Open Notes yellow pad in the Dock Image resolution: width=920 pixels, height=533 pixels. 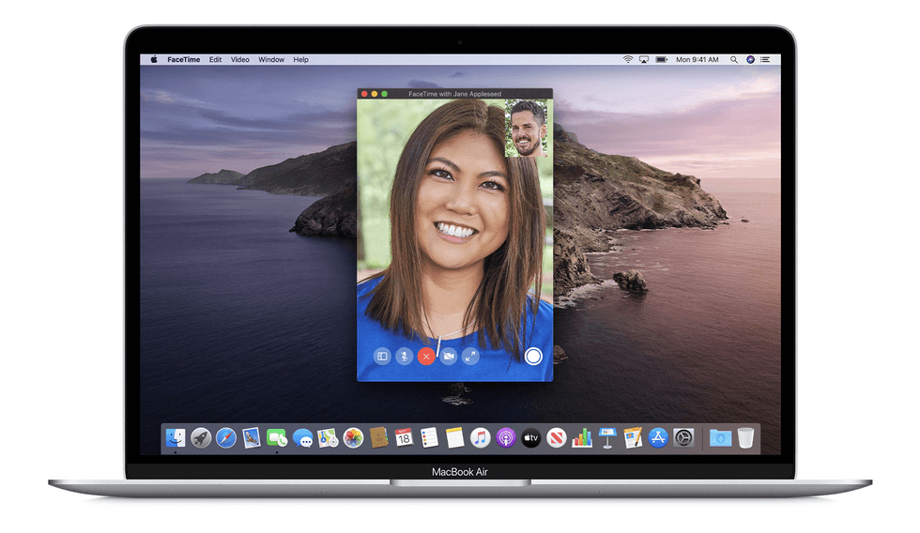coord(454,437)
